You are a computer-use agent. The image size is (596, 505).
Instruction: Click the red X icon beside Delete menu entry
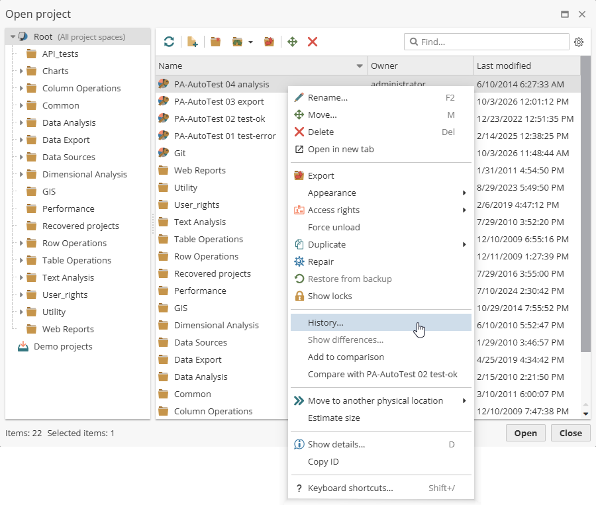[x=299, y=132]
